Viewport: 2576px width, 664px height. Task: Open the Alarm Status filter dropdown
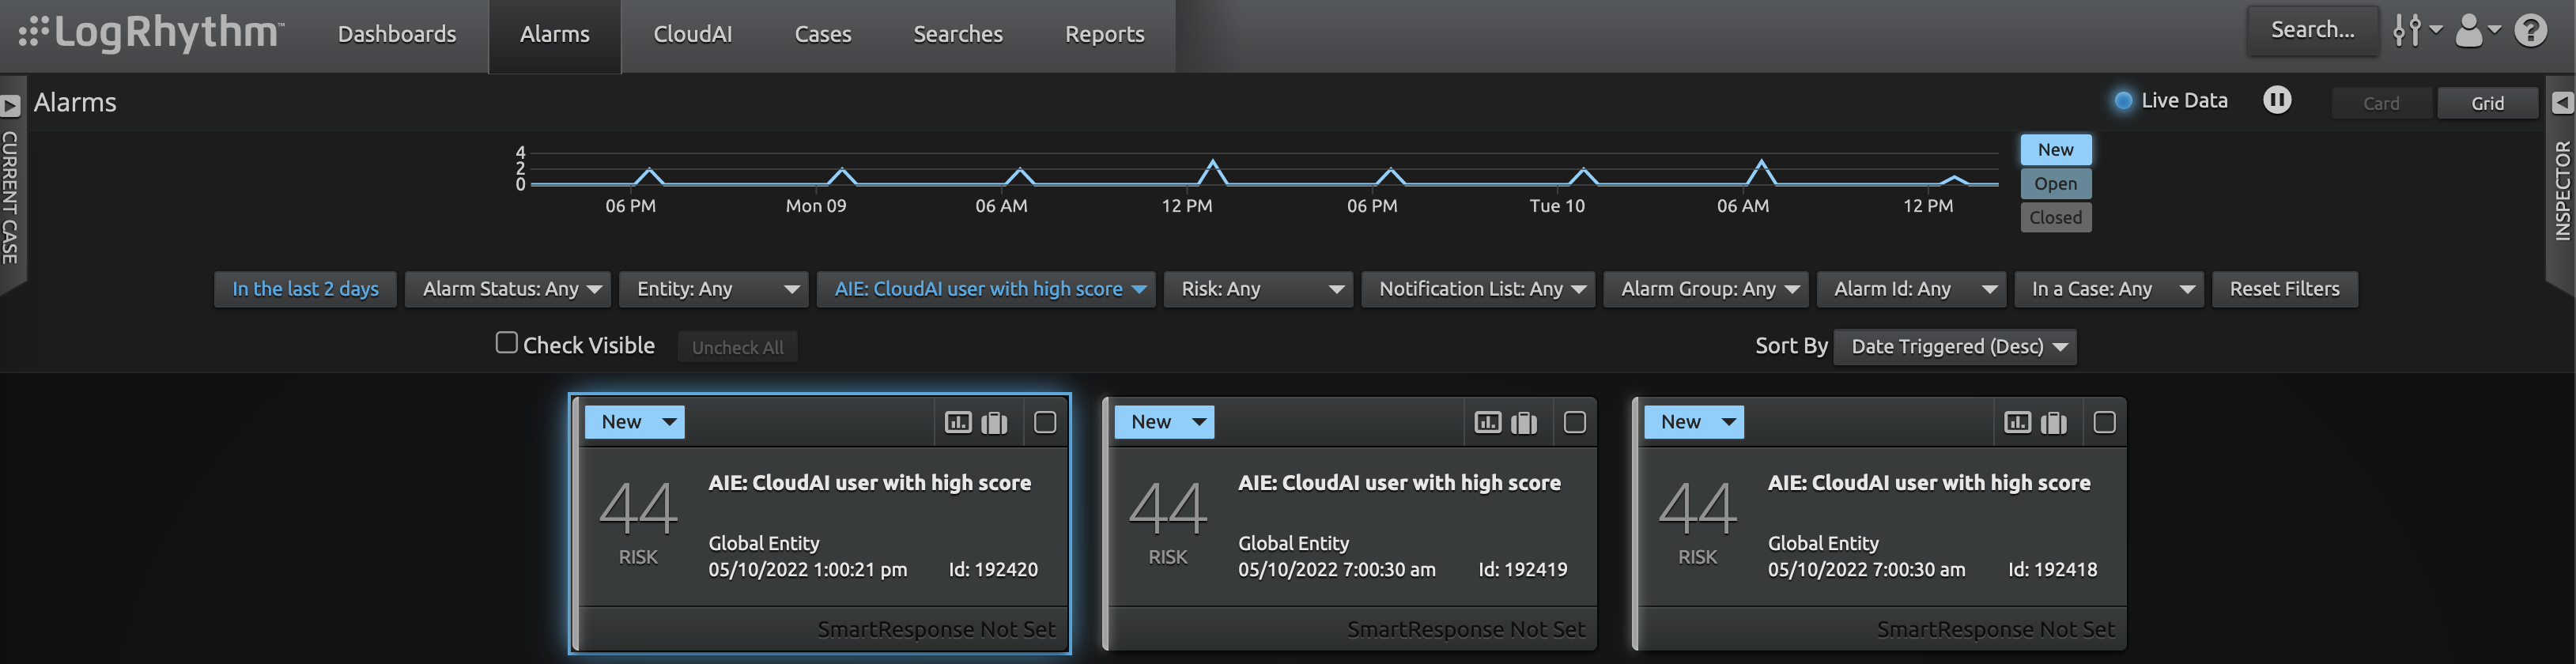pos(511,289)
